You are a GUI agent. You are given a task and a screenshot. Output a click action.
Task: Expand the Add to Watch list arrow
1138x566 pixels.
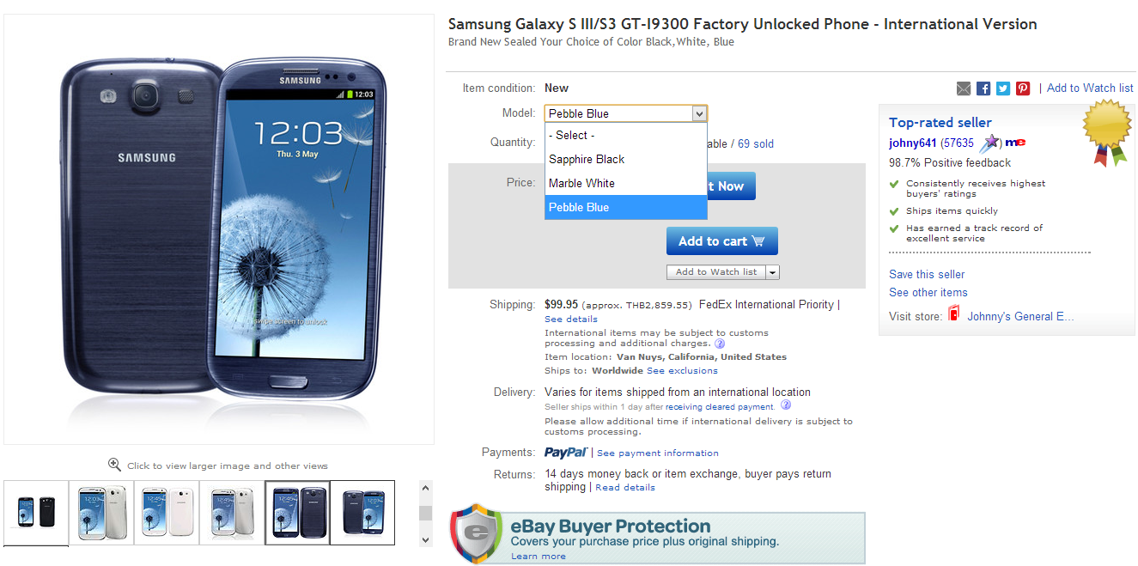773,272
